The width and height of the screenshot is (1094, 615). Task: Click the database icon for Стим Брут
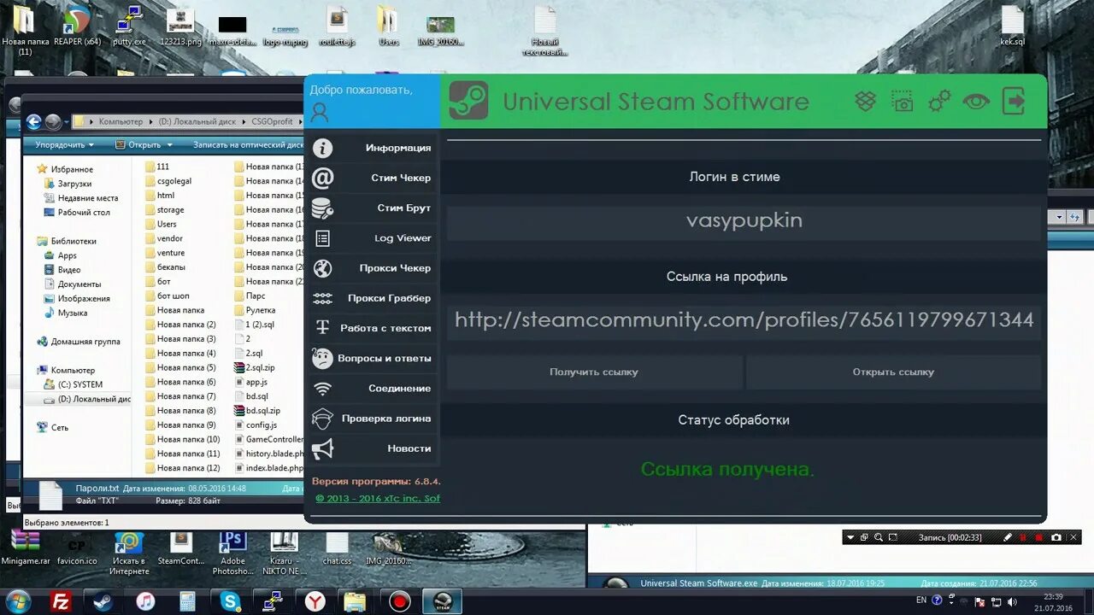(x=322, y=208)
